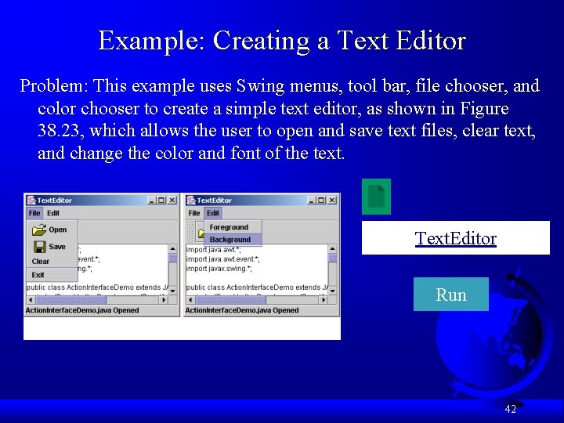The height and width of the screenshot is (423, 564).
Task: Maximize the left TextEditor window
Action: (161, 201)
